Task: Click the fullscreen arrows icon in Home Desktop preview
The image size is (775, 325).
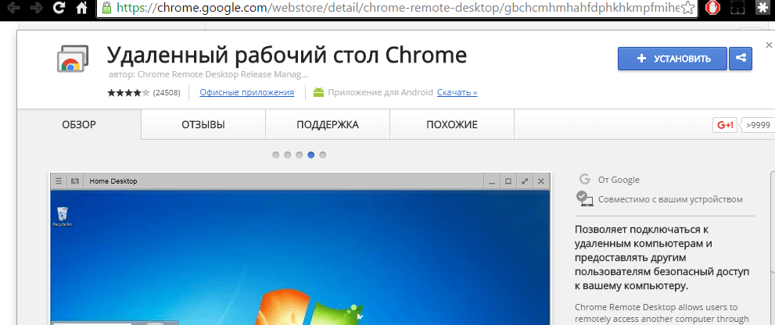Action: pyautogui.click(x=525, y=181)
